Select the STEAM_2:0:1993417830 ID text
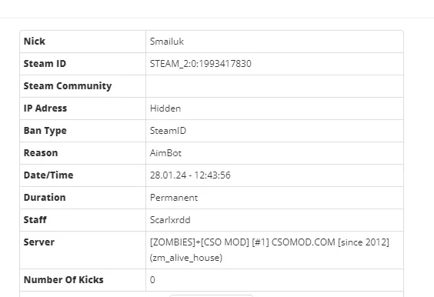Image resolution: width=434 pixels, height=297 pixels. click(x=200, y=64)
